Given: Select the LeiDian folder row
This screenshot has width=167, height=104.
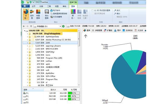Looking at the screenshot, I should (50, 61).
